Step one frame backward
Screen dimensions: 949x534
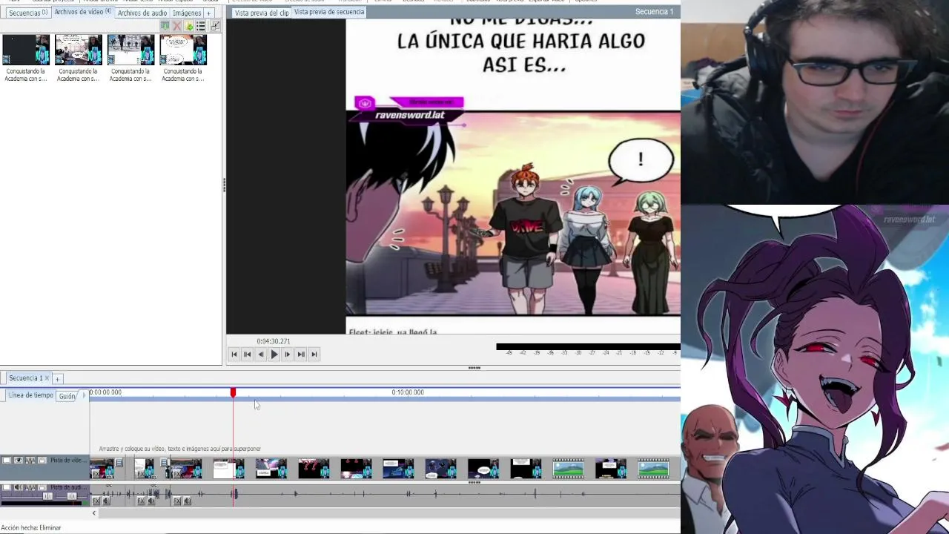pos(260,355)
